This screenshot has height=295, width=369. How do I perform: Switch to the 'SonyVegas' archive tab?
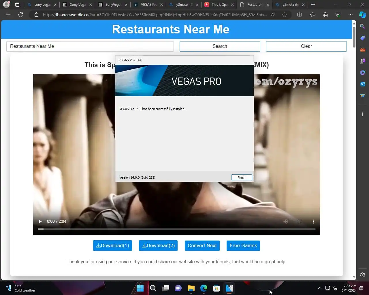click(x=113, y=5)
